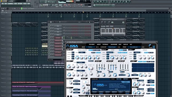Screen dimensions: 172x97
Task: Open Mod 1 source Mod Wheel dropdown
Action: [77, 81]
